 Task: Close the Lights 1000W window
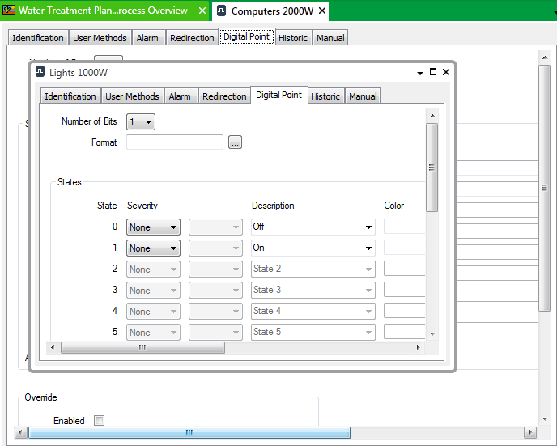446,72
